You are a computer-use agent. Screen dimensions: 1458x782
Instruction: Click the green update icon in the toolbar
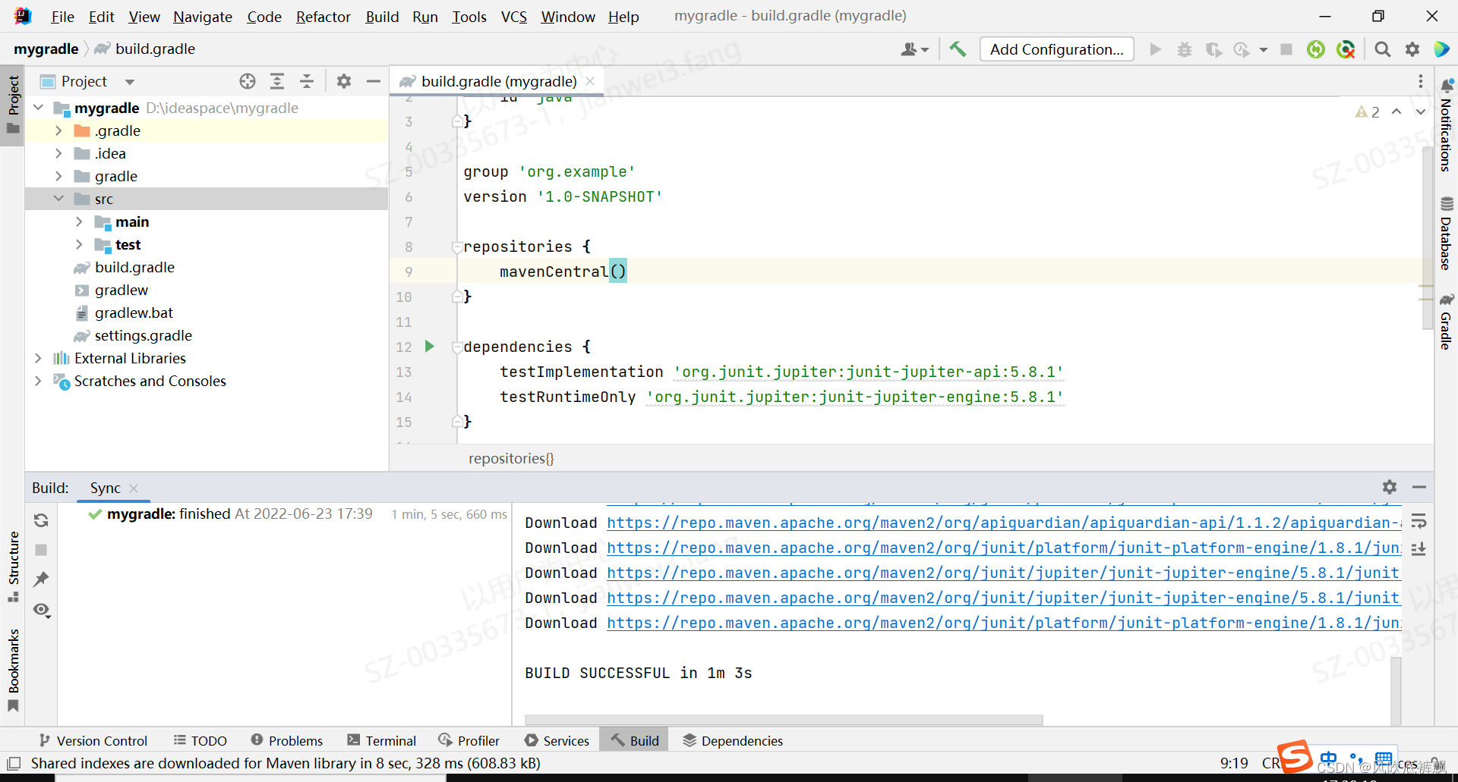click(x=1316, y=49)
